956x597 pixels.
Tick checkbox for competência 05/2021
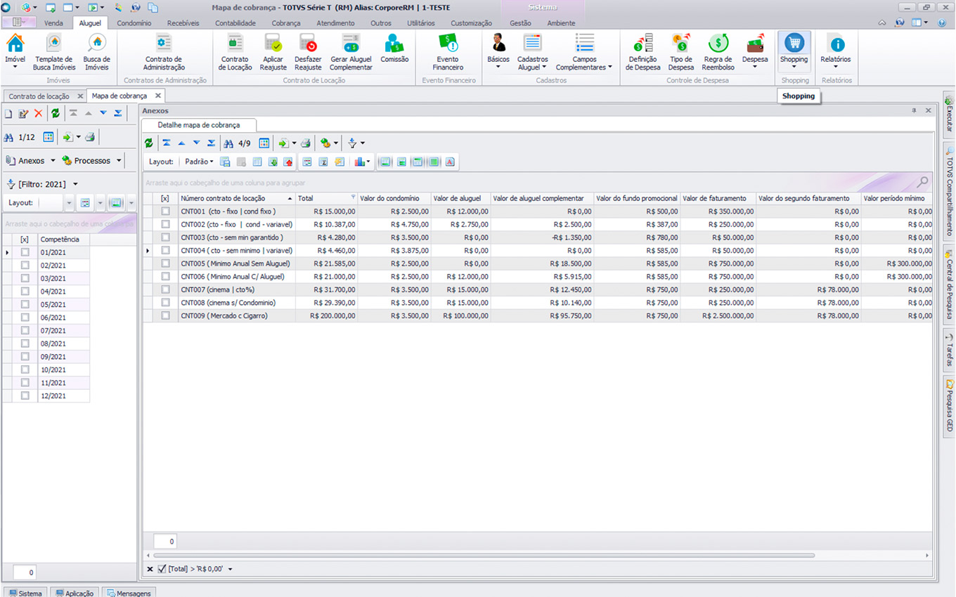tap(25, 304)
